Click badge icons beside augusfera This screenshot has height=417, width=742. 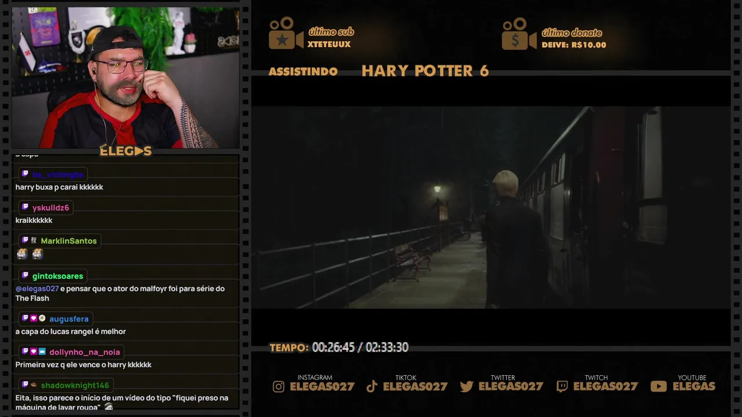point(34,319)
